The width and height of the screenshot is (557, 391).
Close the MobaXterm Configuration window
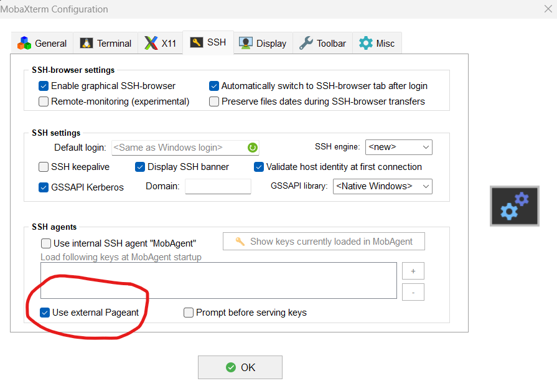pos(548,9)
